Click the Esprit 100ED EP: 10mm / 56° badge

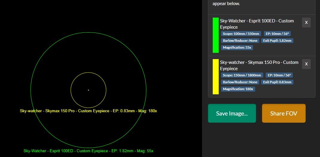pyautogui.click(x=277, y=34)
